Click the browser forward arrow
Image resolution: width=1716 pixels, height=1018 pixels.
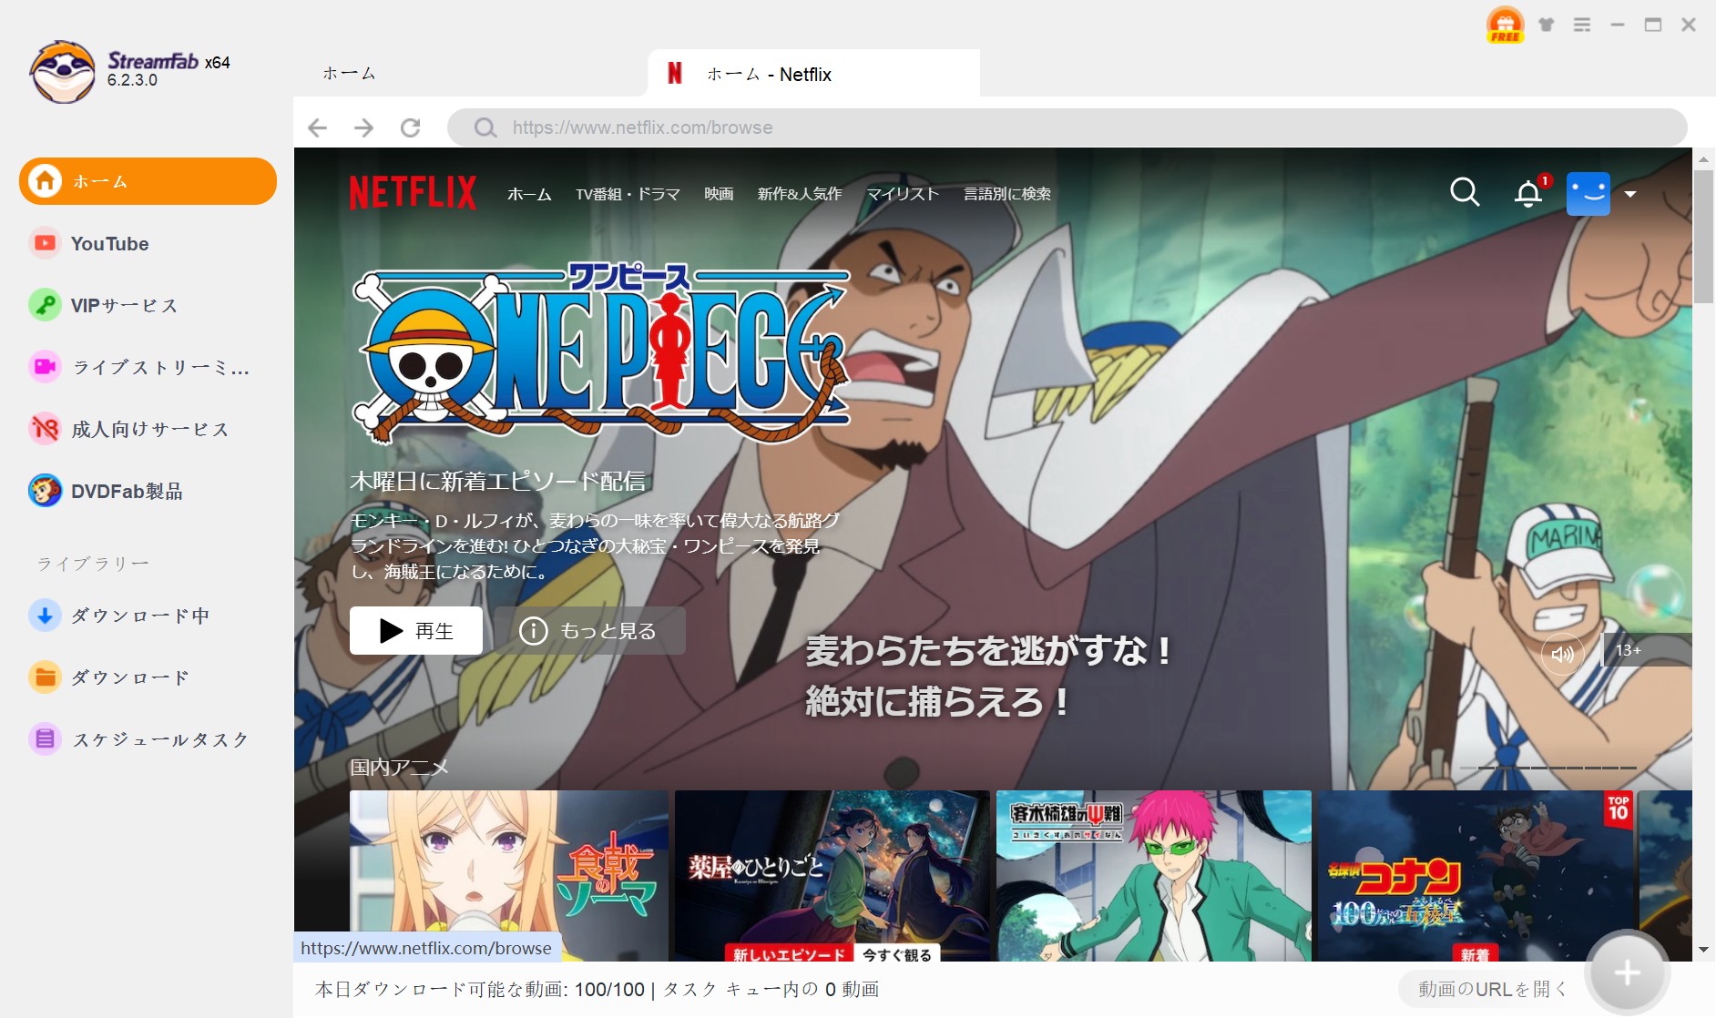coord(363,127)
